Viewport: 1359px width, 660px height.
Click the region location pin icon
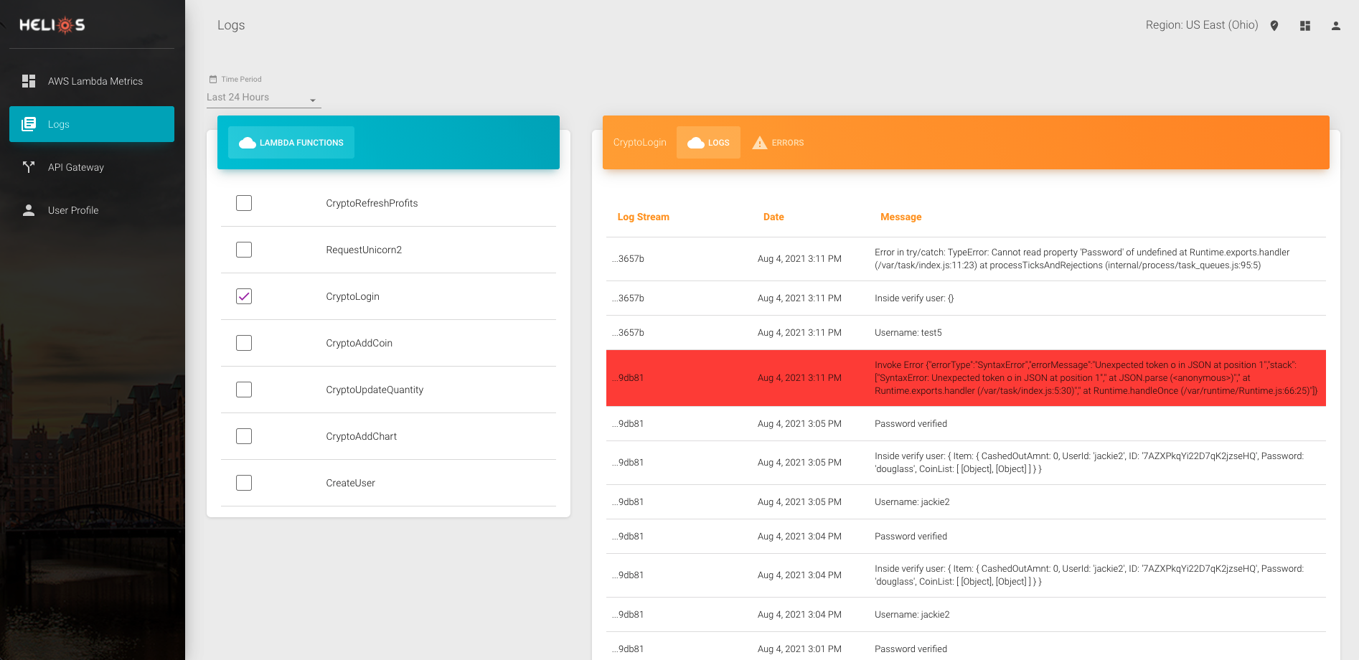coord(1274,26)
